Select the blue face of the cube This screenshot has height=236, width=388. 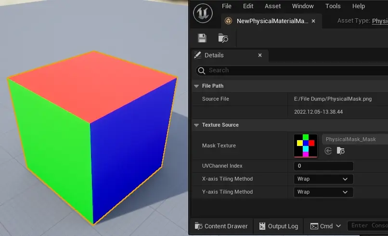131,151
